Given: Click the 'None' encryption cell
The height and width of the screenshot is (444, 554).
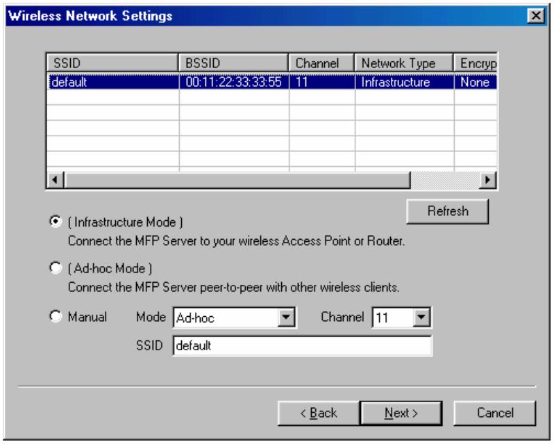Looking at the screenshot, I should click(x=476, y=82).
